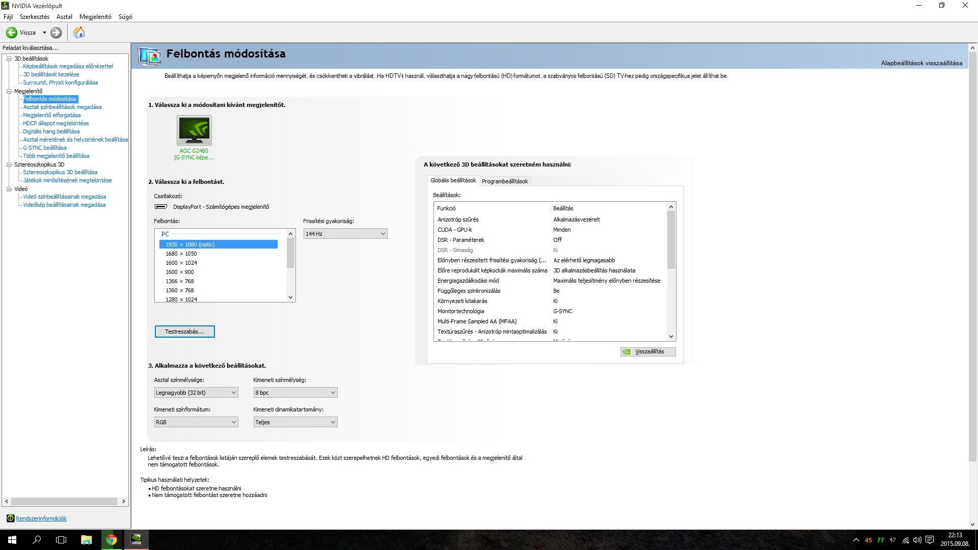Open taskbar search magnifier

coord(37,540)
